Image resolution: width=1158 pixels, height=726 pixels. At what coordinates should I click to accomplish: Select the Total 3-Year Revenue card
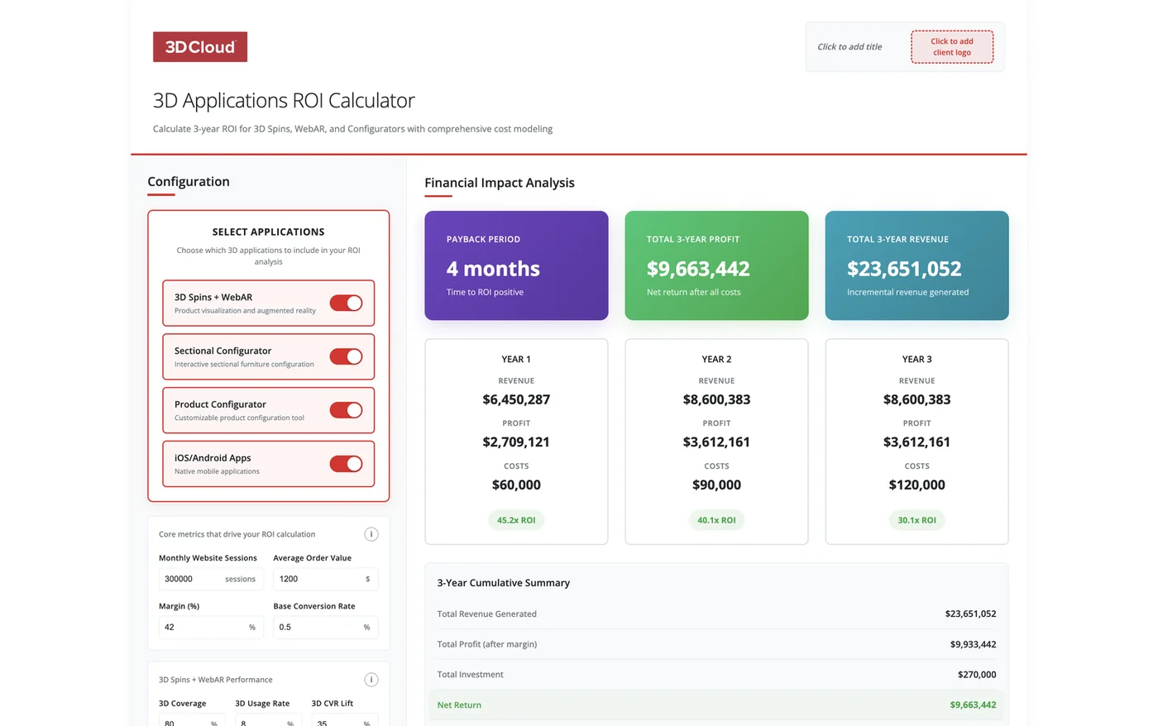[x=916, y=265]
